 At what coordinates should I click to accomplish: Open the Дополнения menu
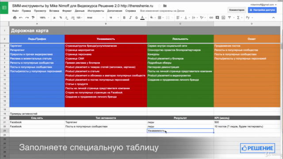(115, 11)
